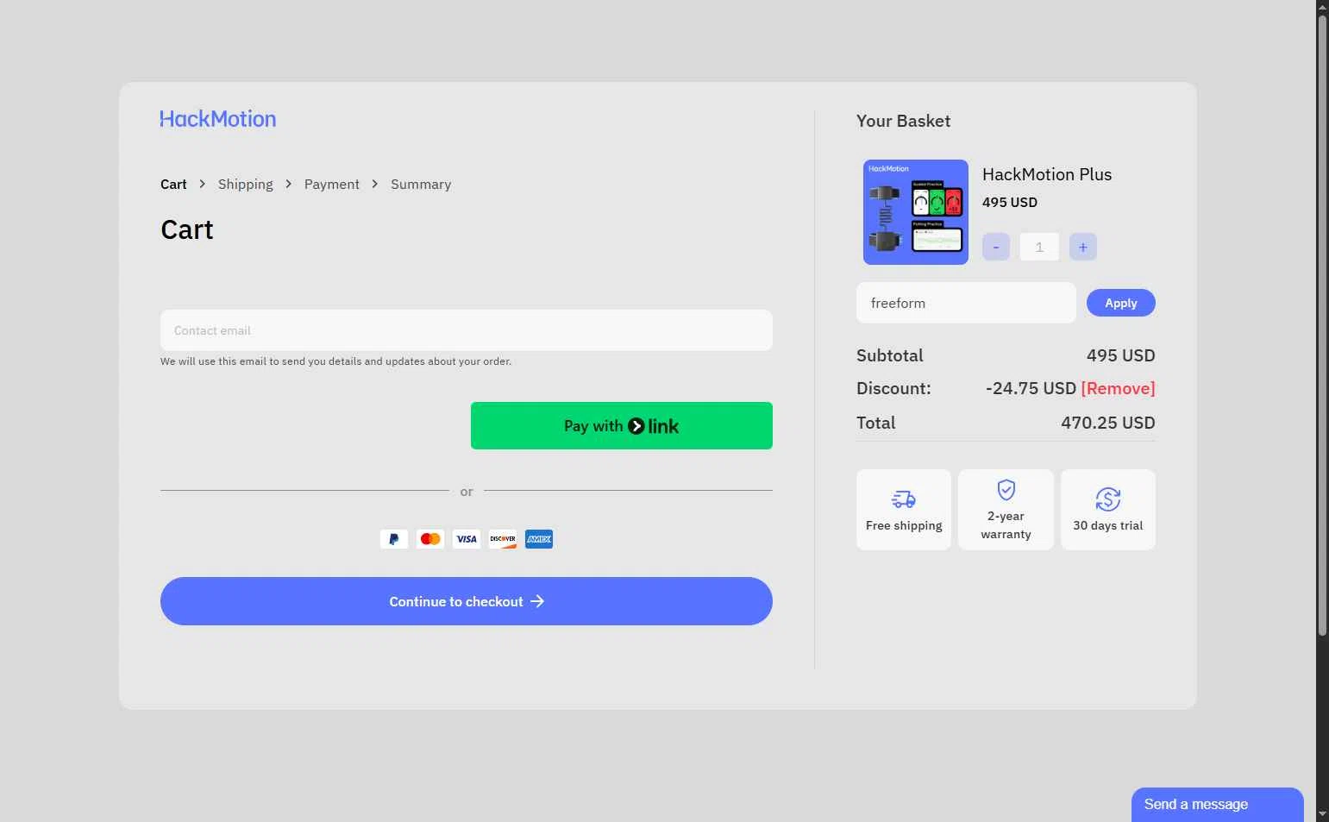Viewport: 1329px width, 822px height.
Task: Click the Visa payment icon
Action: 467,539
